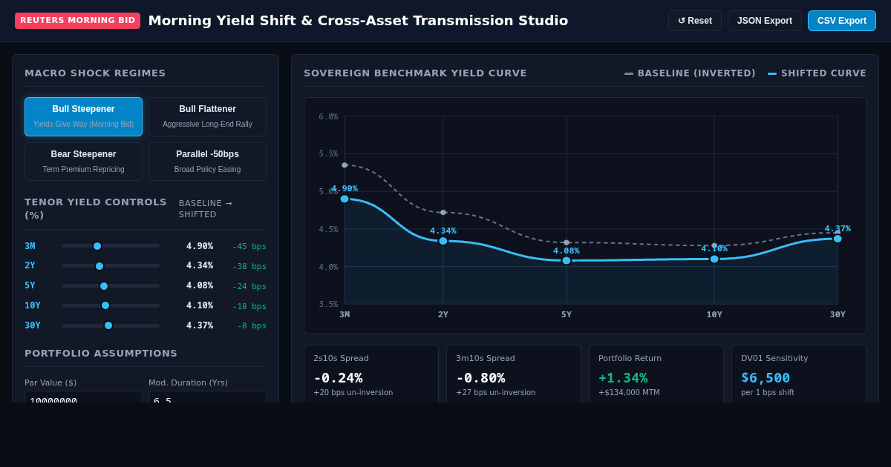
Task: Click the 3M yield value 4.90%
Action: (200, 246)
